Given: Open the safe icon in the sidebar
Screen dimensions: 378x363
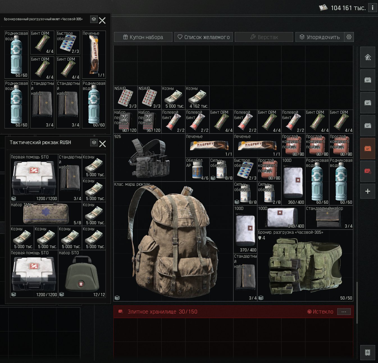Looking at the screenshot, I should point(368,352).
